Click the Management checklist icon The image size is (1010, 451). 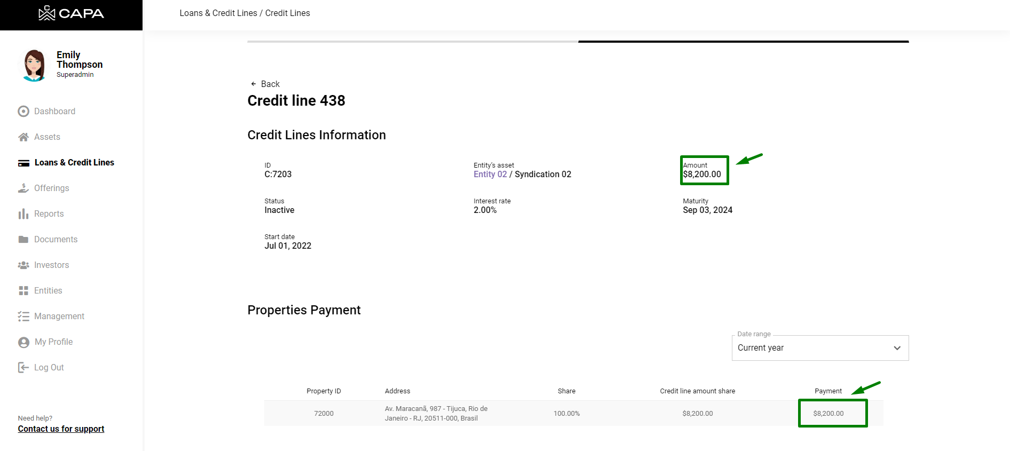tap(23, 316)
